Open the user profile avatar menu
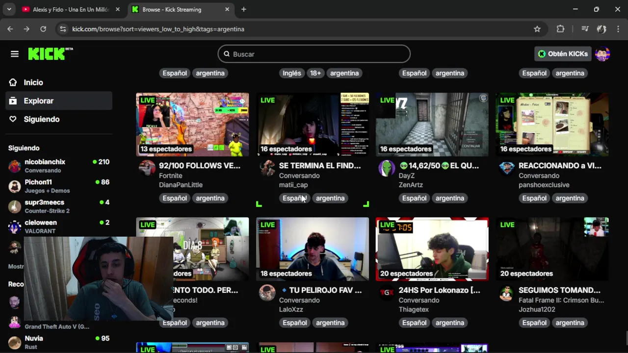Viewport: 628px width, 353px height. 602,54
